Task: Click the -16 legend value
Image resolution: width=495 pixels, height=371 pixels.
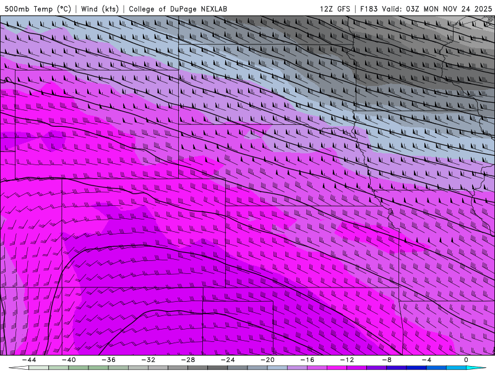Action: [x=308, y=360]
